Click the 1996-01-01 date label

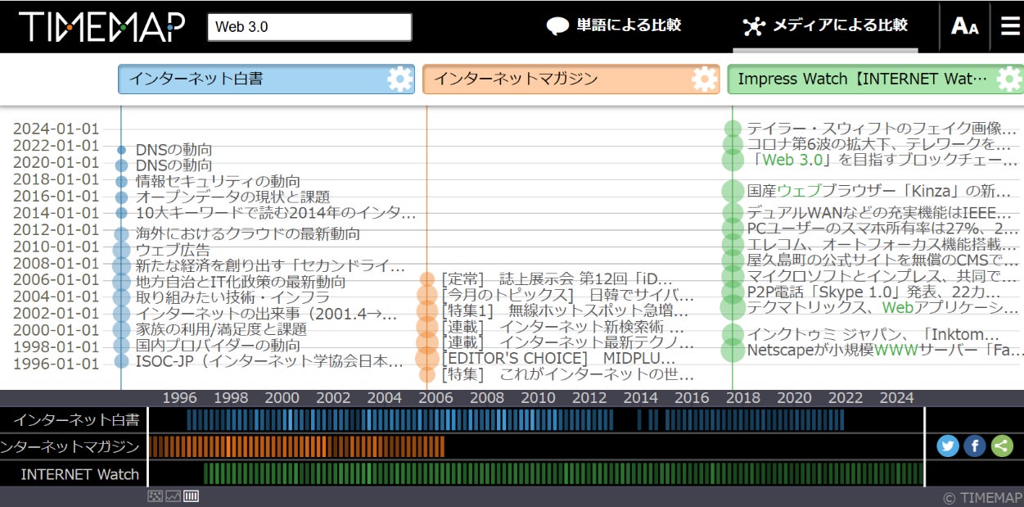56,364
